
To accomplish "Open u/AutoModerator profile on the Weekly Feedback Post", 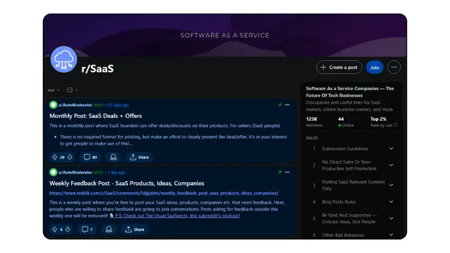I will pyautogui.click(x=75, y=173).
